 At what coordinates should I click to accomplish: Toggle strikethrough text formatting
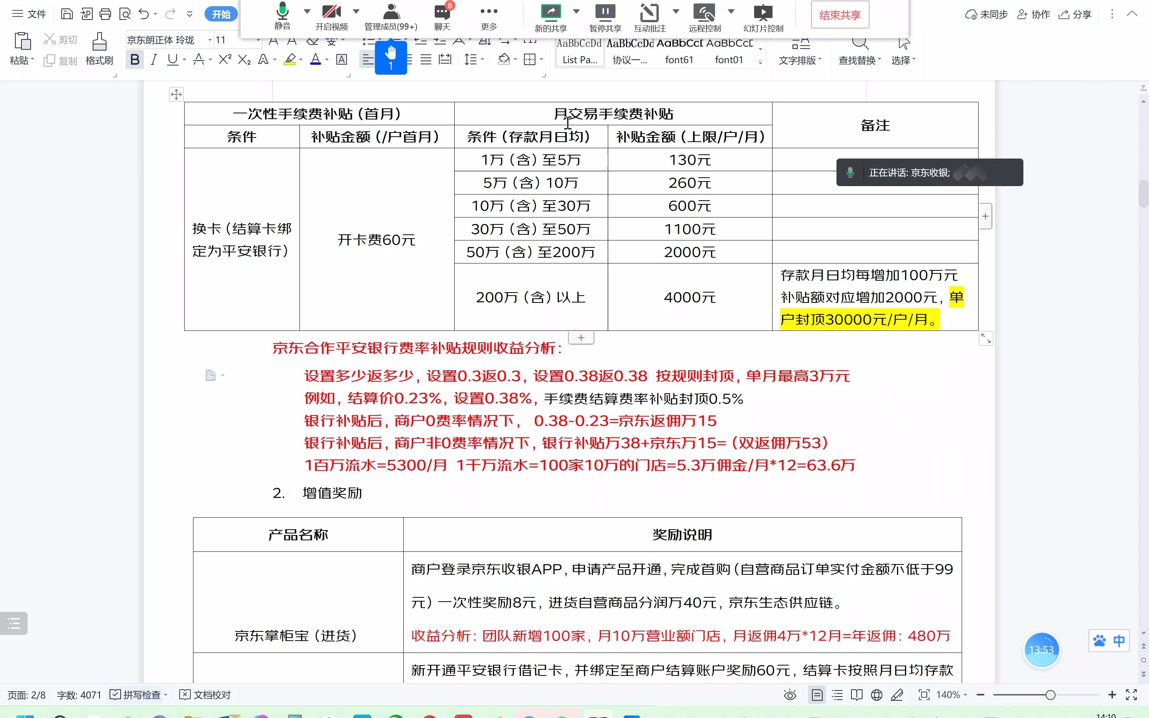pos(199,59)
